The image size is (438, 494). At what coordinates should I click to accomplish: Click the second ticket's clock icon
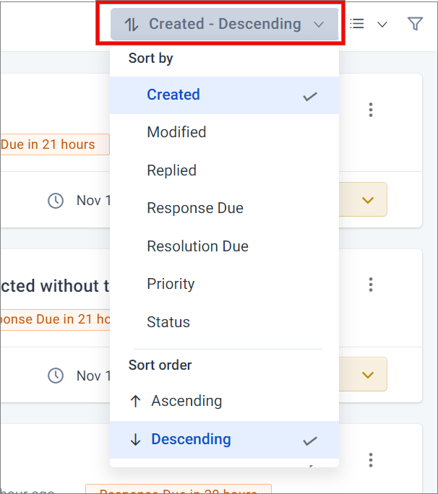pyautogui.click(x=56, y=376)
